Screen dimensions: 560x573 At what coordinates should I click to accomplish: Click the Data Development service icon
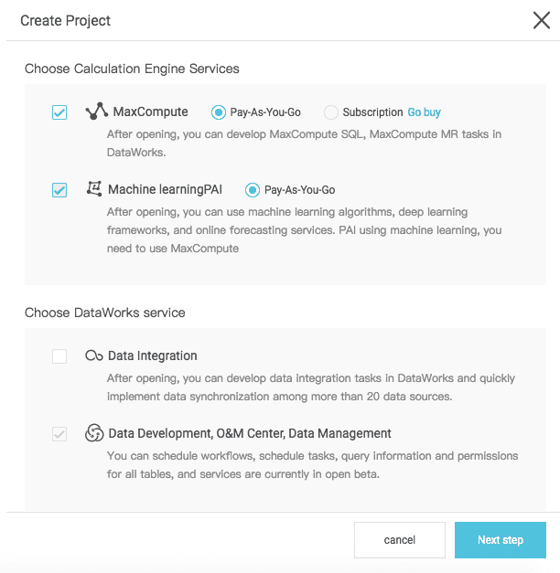tap(93, 433)
